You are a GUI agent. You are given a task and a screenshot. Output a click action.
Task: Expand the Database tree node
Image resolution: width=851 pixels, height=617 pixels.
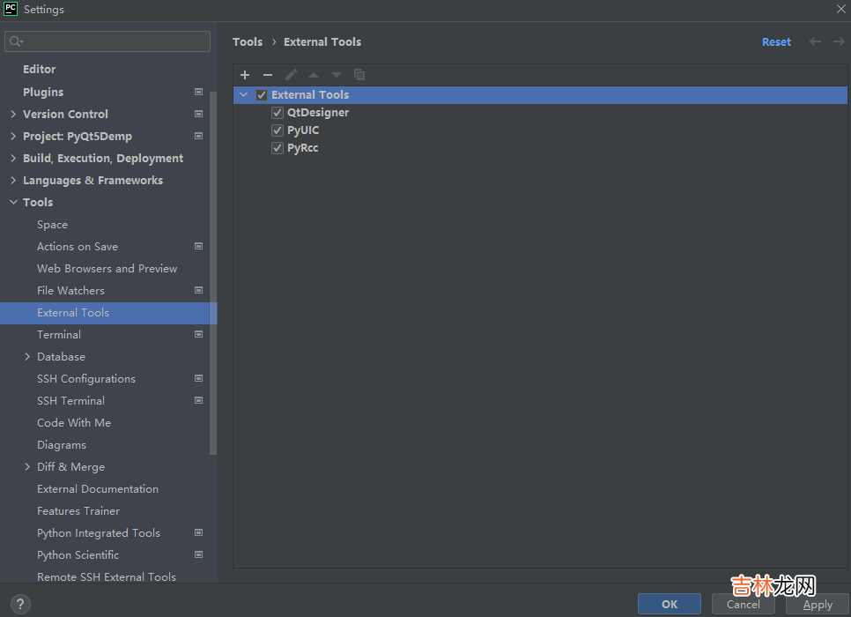pos(27,357)
